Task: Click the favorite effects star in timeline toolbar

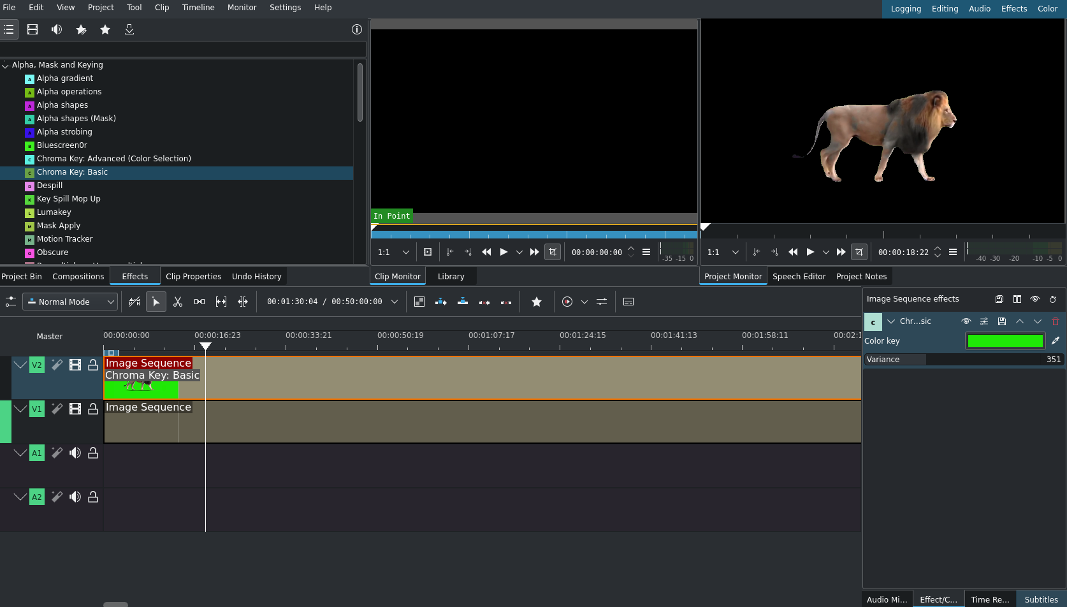Action: pyautogui.click(x=537, y=302)
